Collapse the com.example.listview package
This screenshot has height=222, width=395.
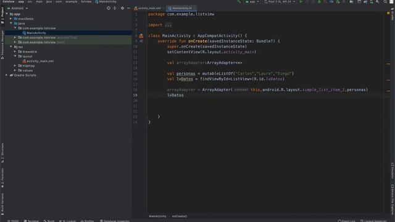coord(15,28)
